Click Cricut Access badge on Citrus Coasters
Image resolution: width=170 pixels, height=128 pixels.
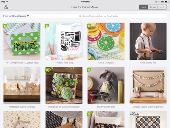click(x=89, y=26)
